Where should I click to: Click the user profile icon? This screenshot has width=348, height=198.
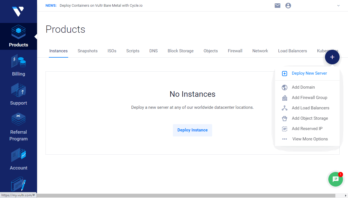tap(288, 5)
